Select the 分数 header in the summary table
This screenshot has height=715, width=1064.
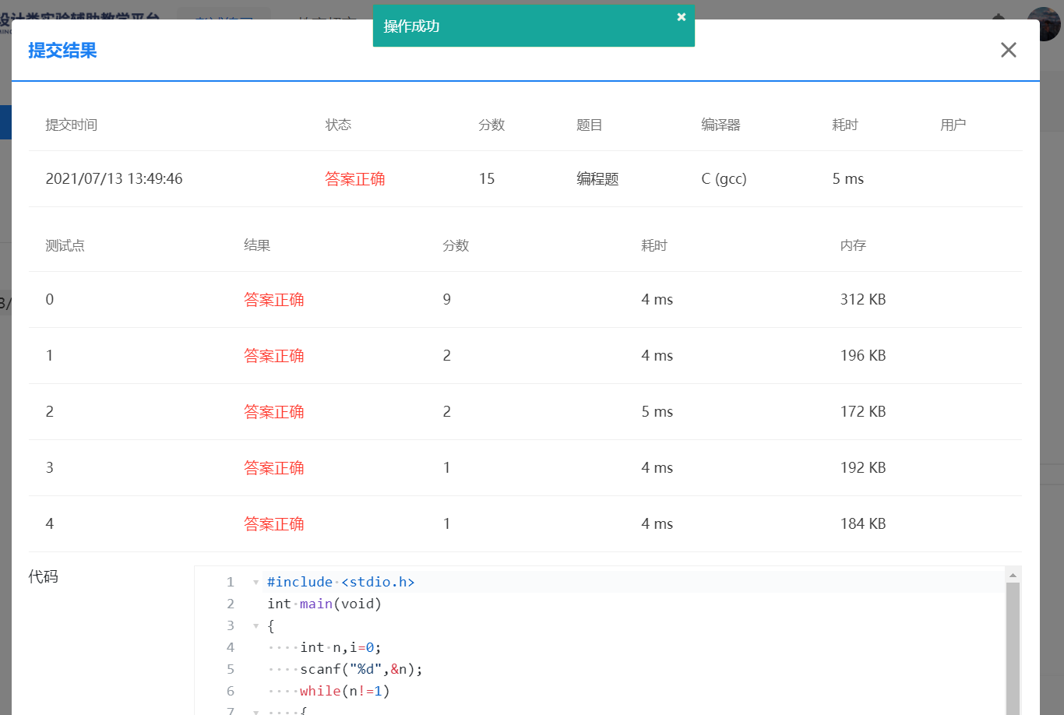click(x=491, y=125)
